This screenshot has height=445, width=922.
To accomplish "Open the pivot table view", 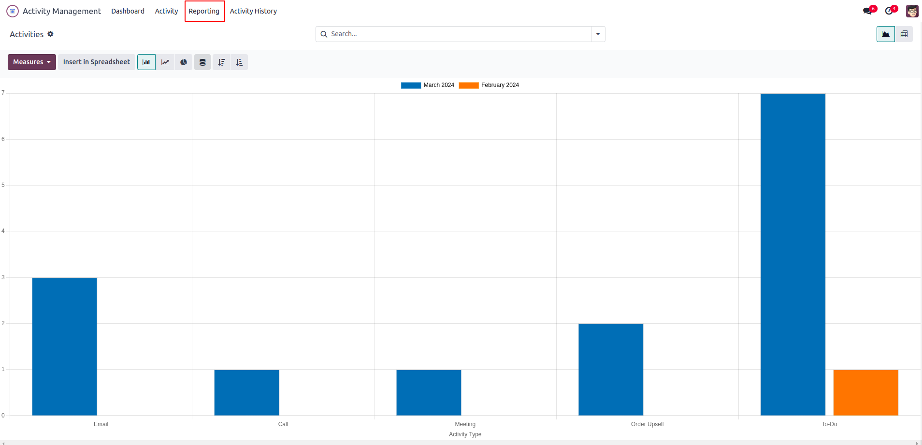I will 904,34.
